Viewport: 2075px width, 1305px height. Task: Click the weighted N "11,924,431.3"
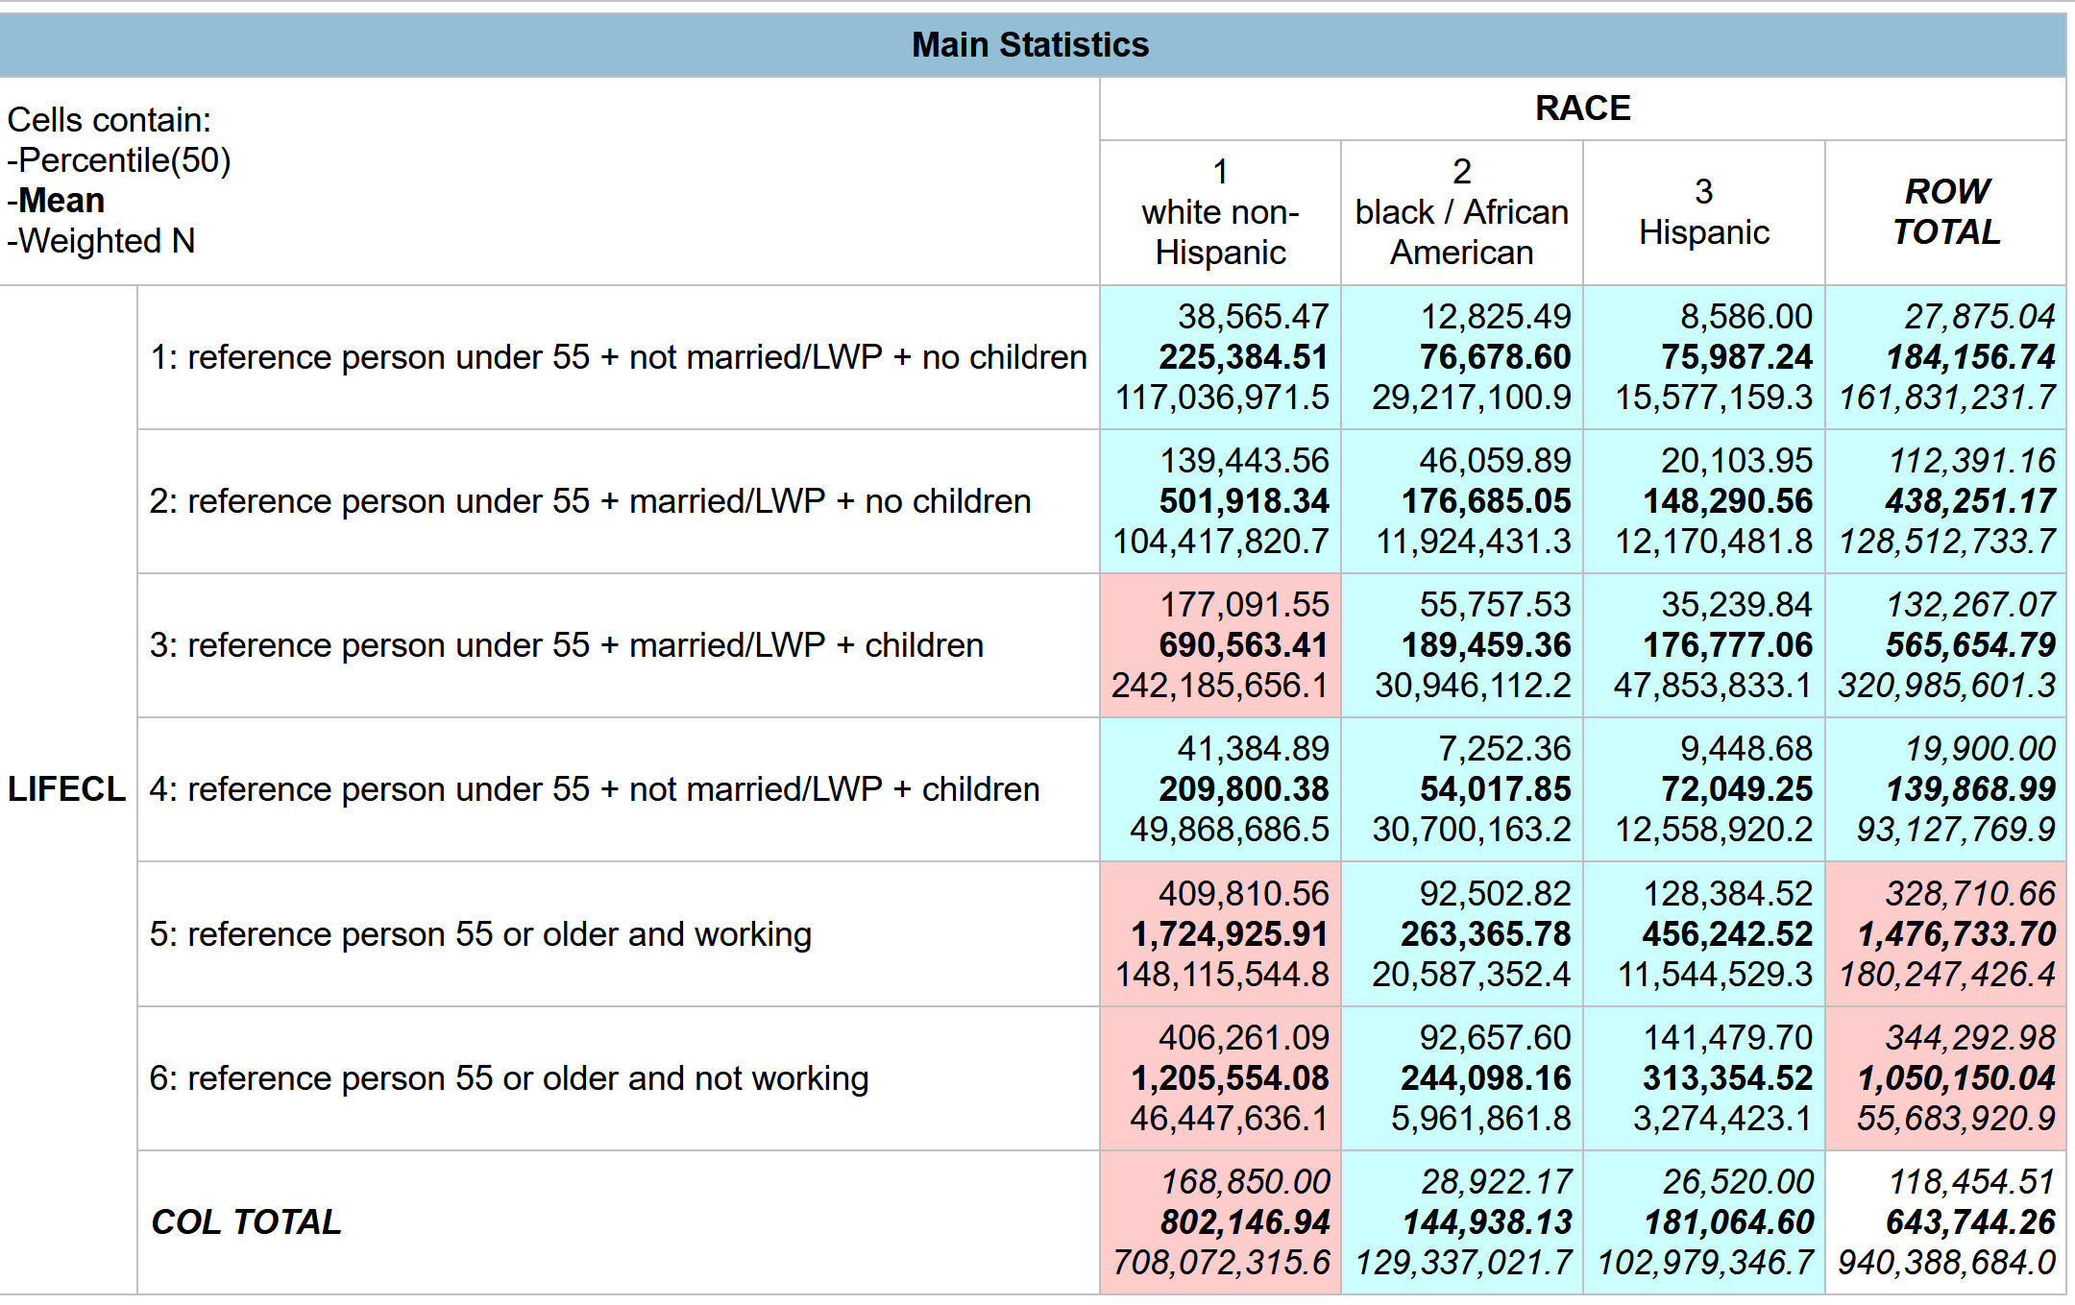point(1474,542)
